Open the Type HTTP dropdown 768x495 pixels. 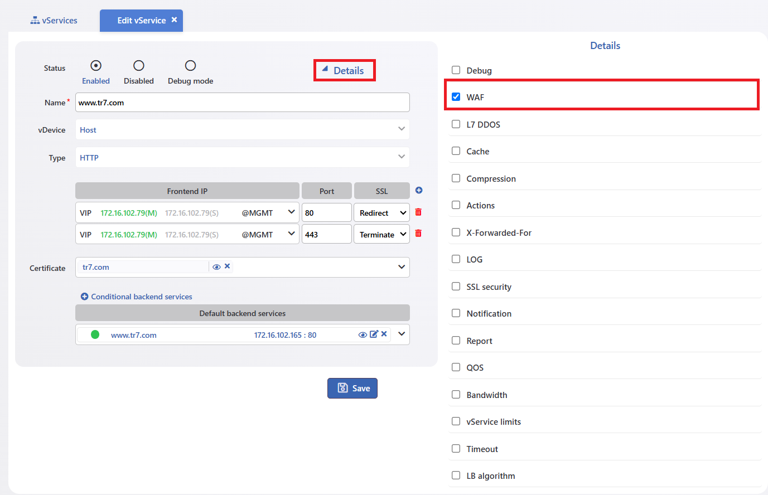tap(243, 157)
